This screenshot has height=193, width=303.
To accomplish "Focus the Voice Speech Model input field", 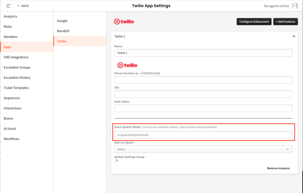I will pyautogui.click(x=203, y=135).
